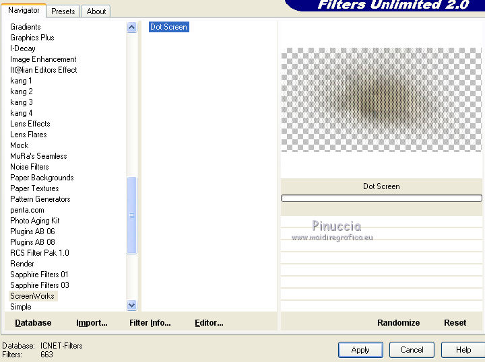Select kang 4 category
Viewport: 485px width, 362px height.
pos(22,113)
